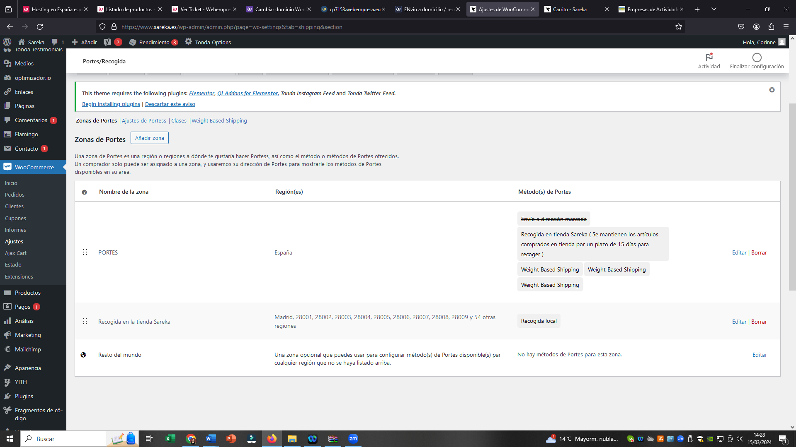Screen dimensions: 796x447
Task: Click Editar for Recogida en la tienda Sareka
Action: coord(739,322)
